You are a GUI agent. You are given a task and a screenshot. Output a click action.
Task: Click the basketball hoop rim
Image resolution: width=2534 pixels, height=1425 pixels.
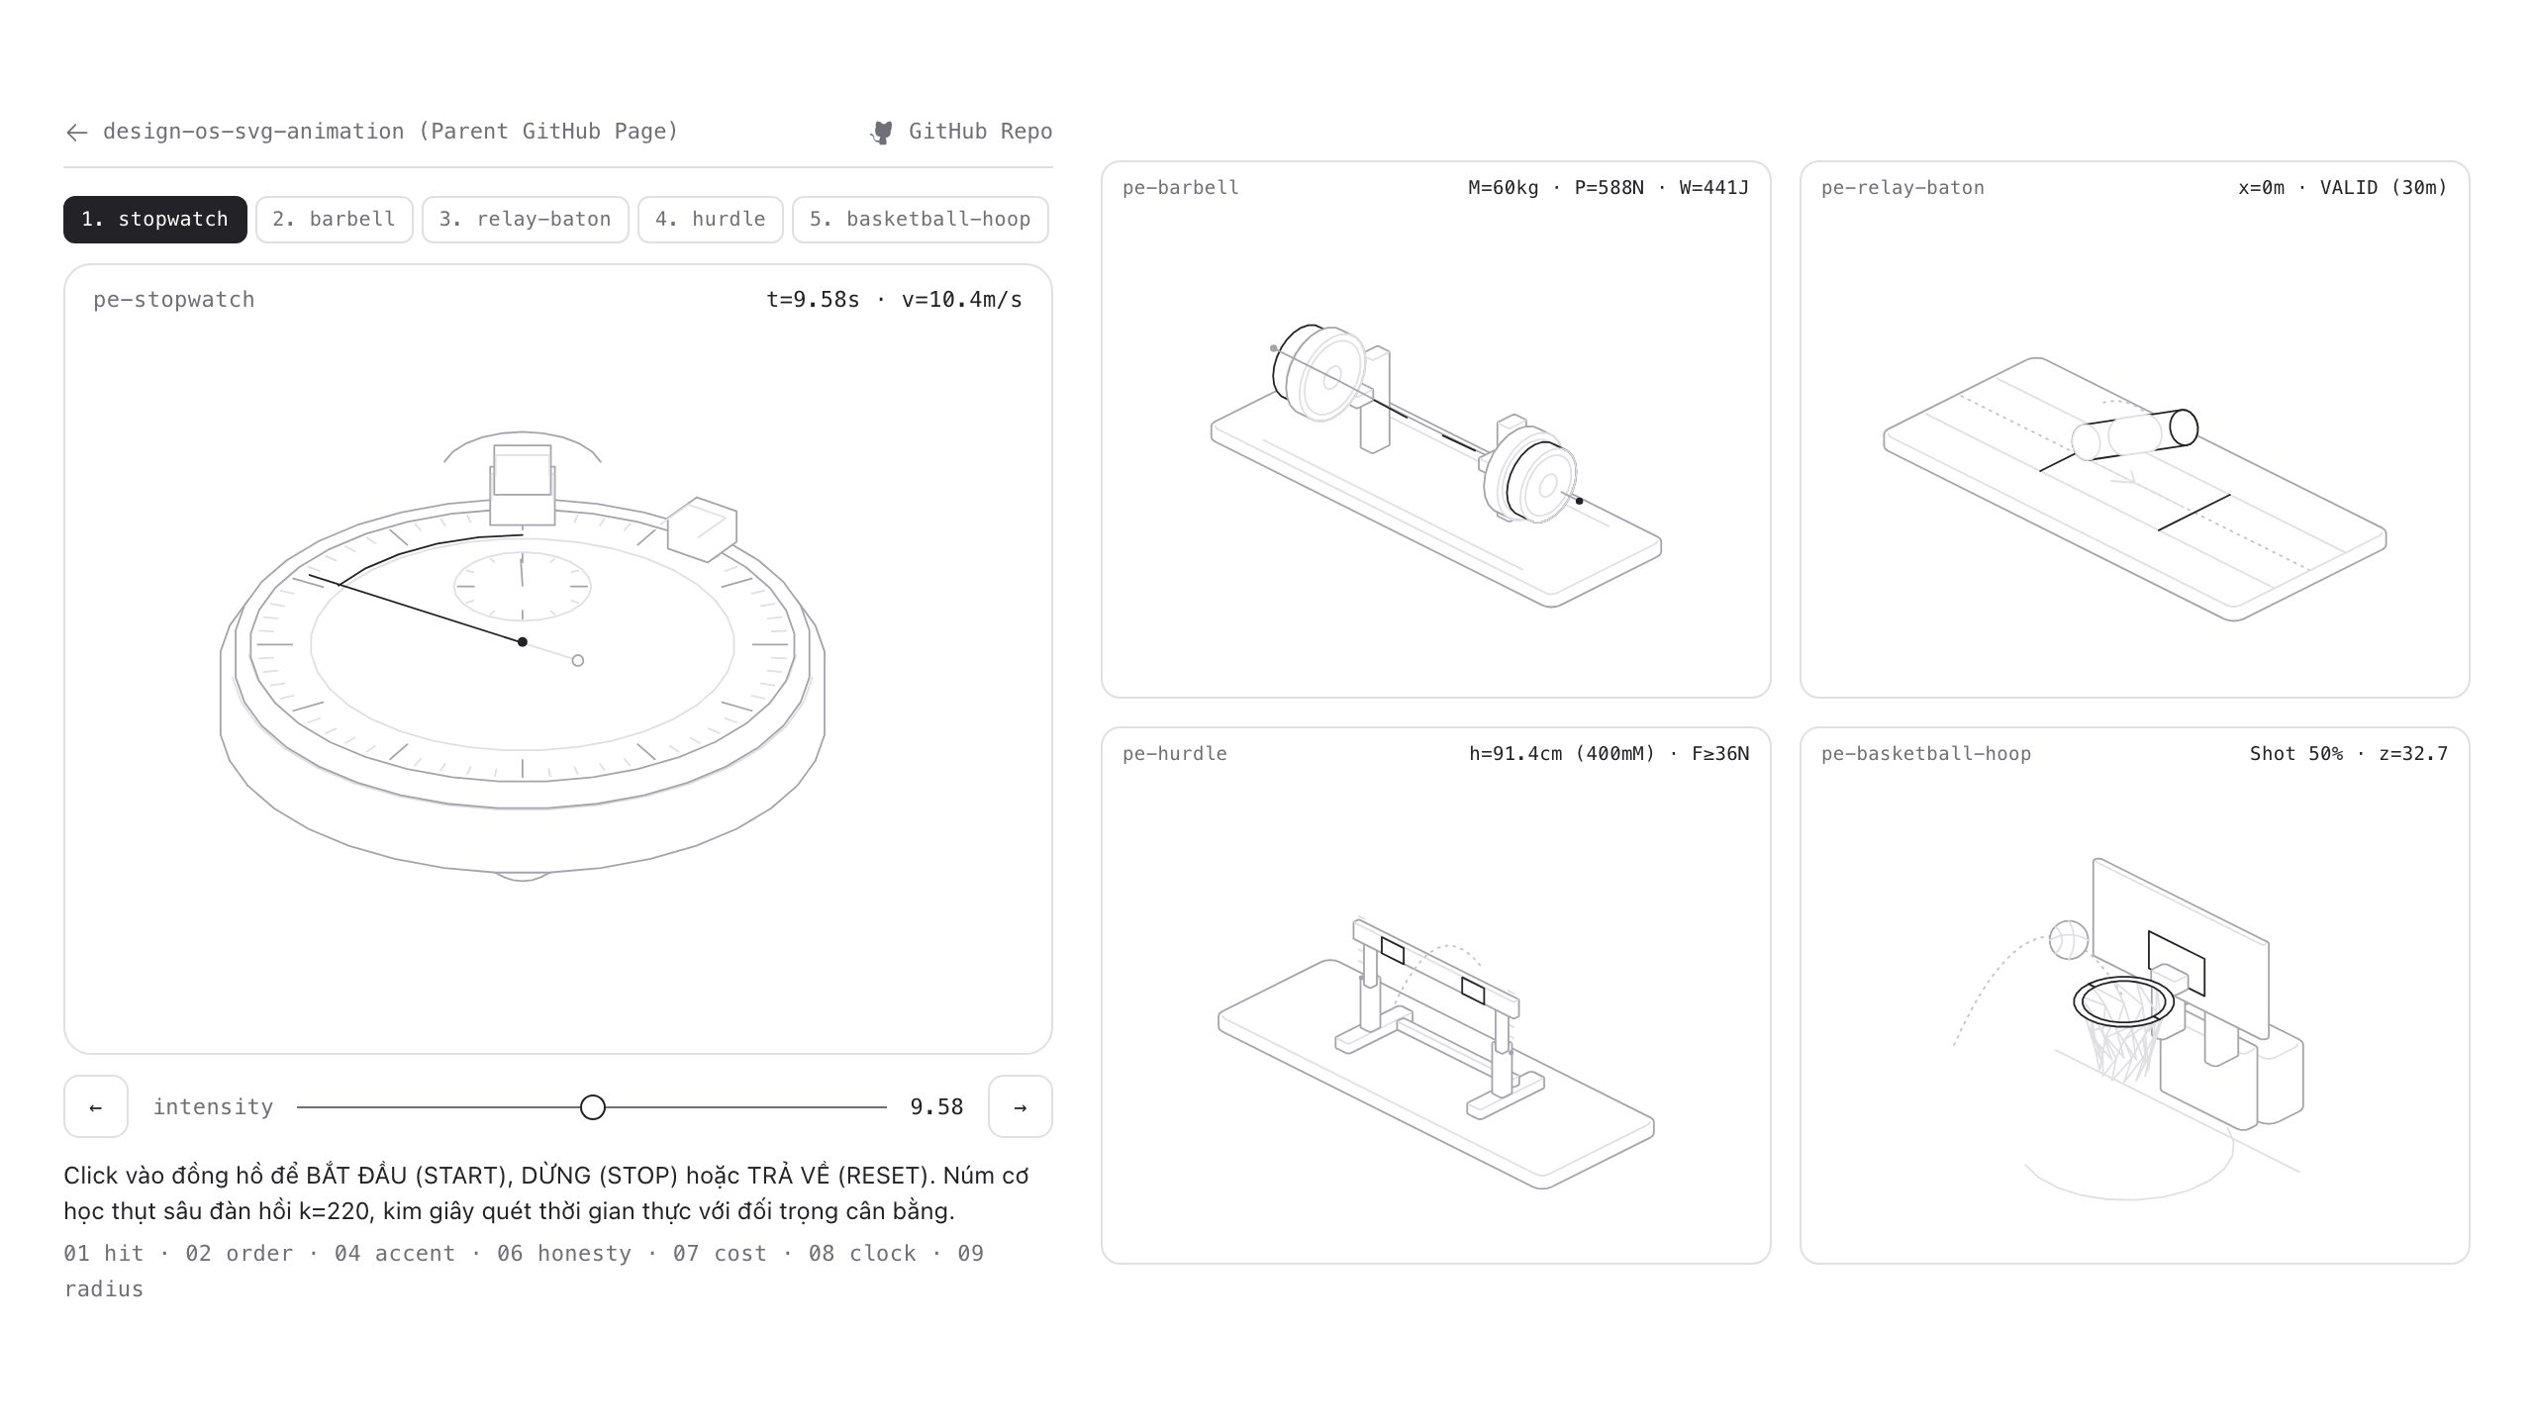[2124, 1002]
